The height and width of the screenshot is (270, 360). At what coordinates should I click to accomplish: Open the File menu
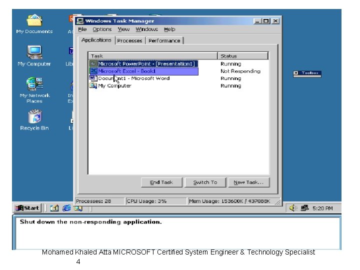tap(82, 29)
